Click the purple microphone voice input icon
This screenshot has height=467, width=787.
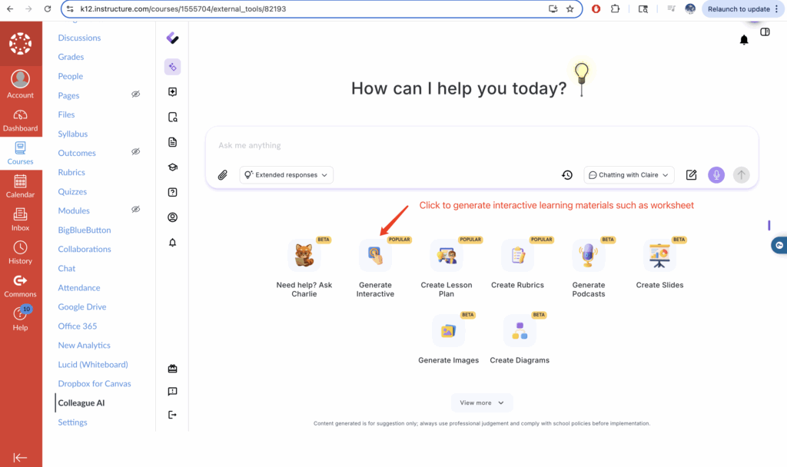click(x=716, y=175)
